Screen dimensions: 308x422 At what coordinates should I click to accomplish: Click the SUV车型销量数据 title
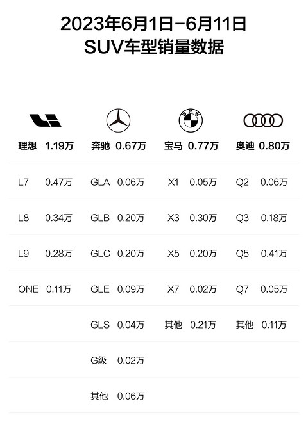[x=154, y=47]
